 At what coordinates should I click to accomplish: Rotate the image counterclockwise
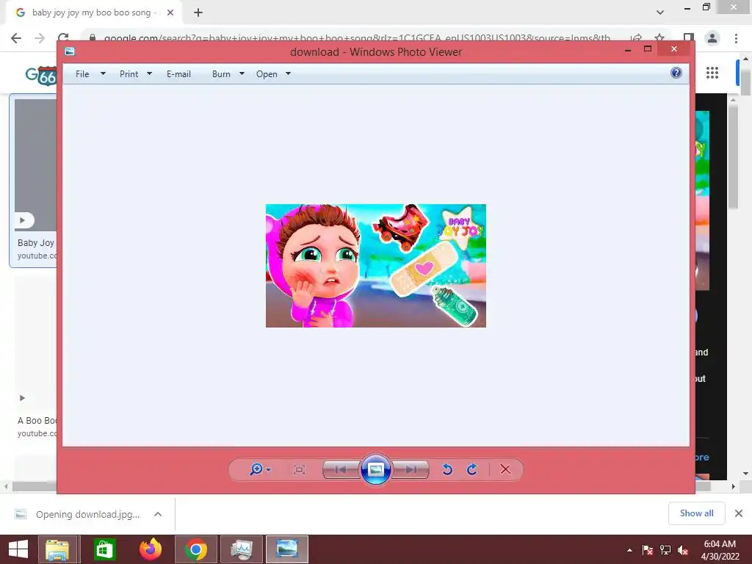tap(447, 469)
